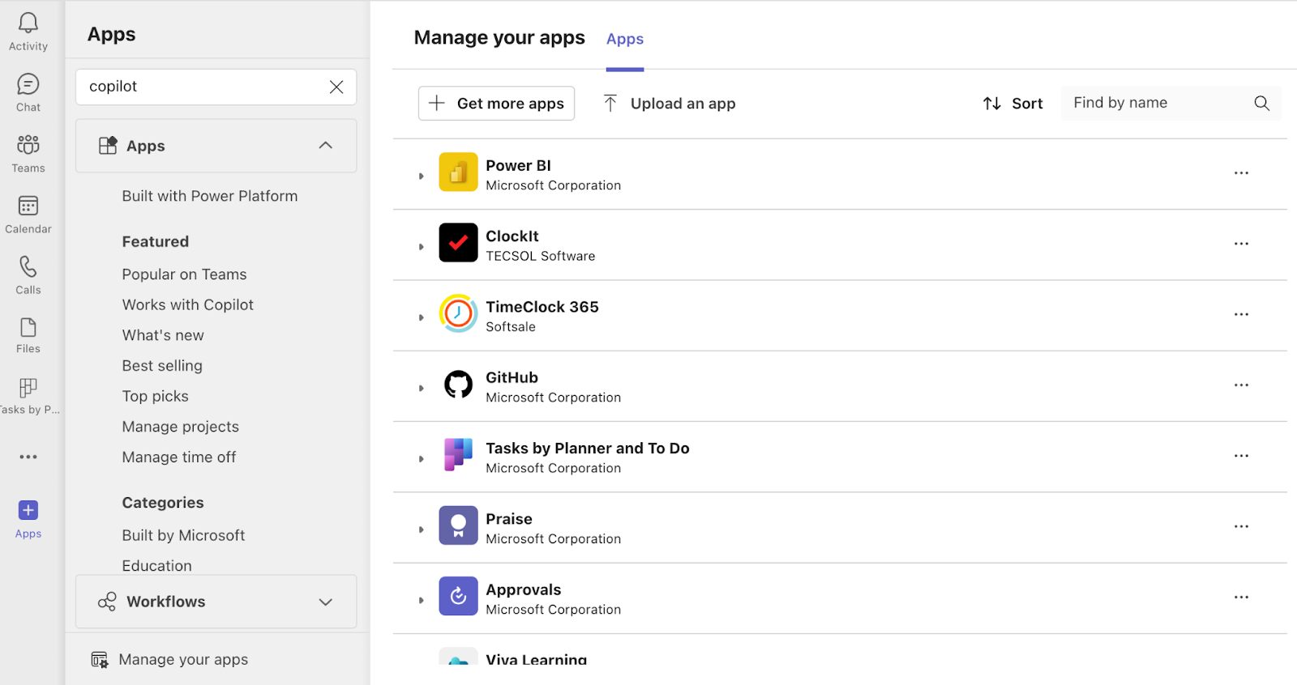Collapse the Apps section chevron
Image resolution: width=1297 pixels, height=685 pixels.
point(326,146)
